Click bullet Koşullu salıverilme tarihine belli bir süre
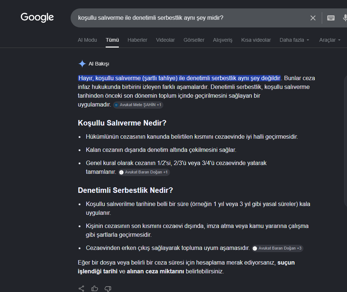The image size is (347, 292). click(x=198, y=208)
